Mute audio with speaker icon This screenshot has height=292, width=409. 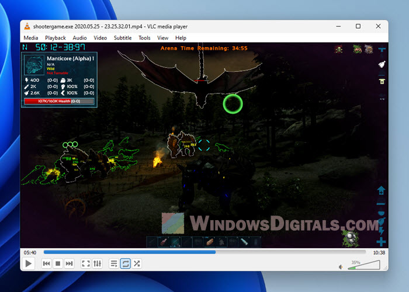click(x=341, y=267)
